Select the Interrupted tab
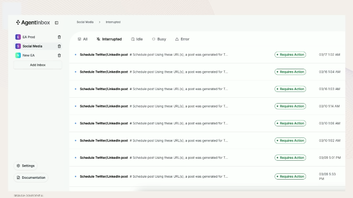Image resolution: width=353 pixels, height=198 pixels. tap(109, 39)
